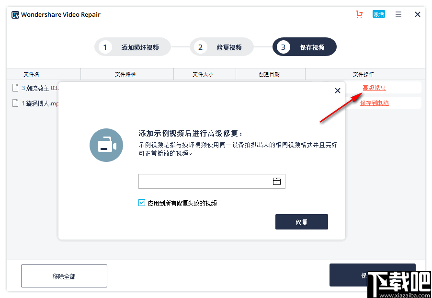Viewport: 432px width, 298px height.
Task: Open the 高级修复 advanced repair link
Action: click(374, 87)
